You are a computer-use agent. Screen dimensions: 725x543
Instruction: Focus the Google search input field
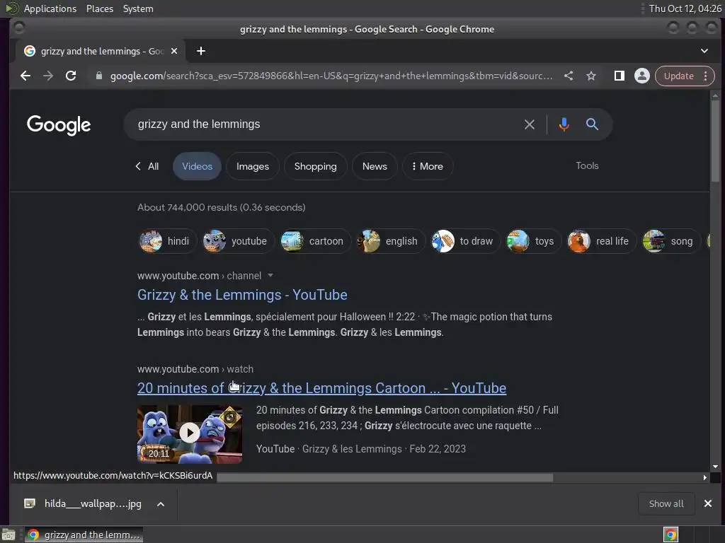tap(324, 124)
